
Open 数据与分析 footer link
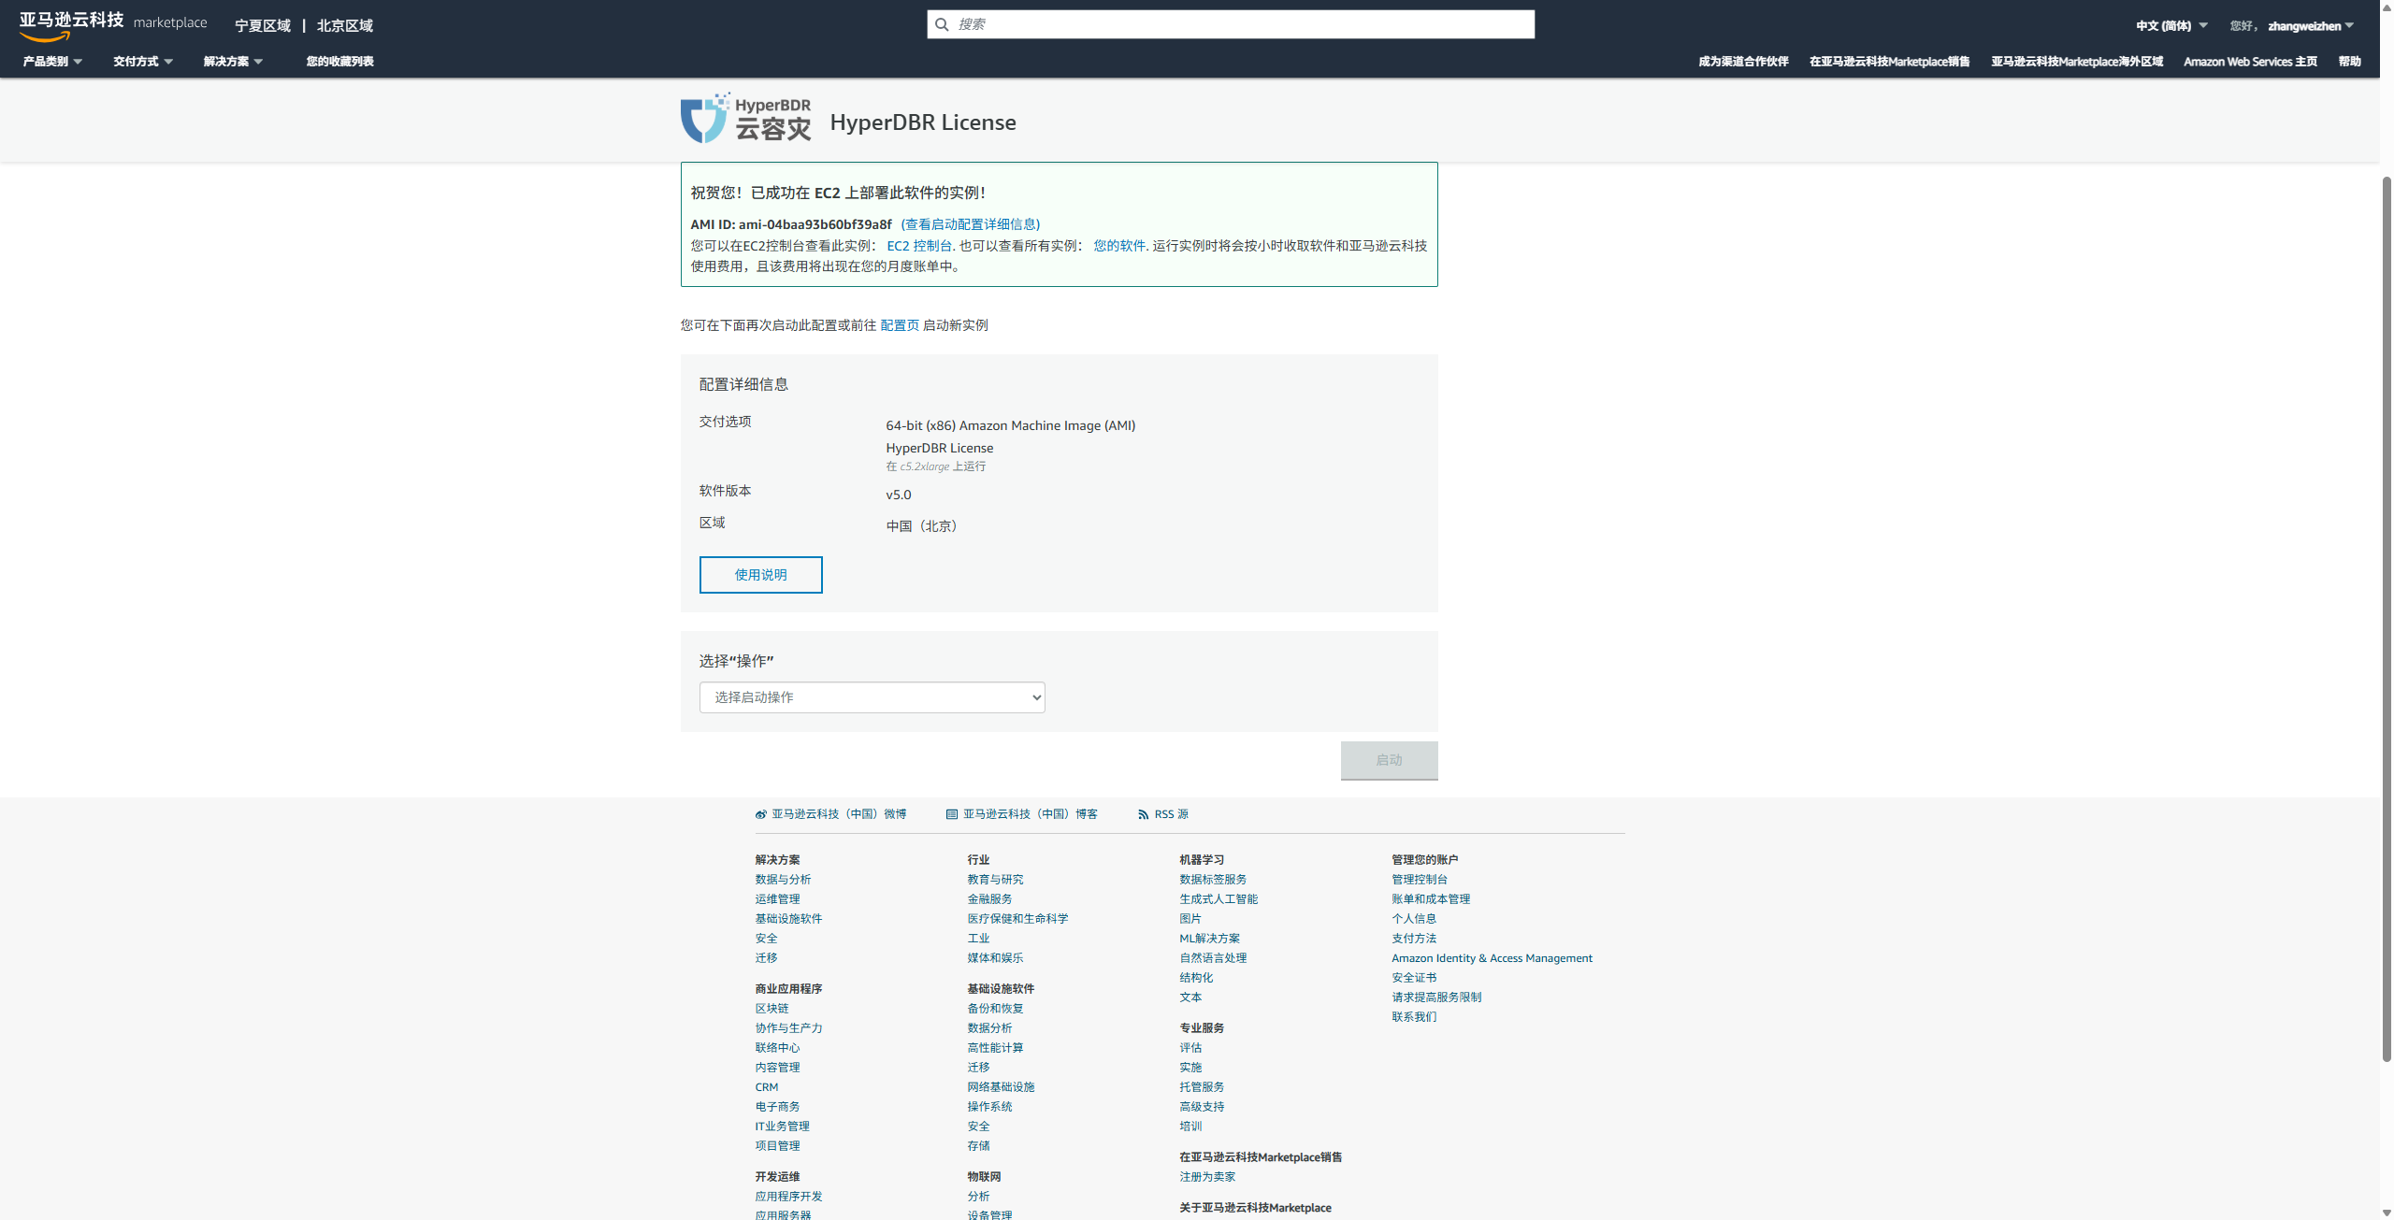[783, 880]
